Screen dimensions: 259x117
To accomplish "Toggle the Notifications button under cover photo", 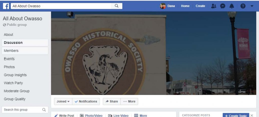I will point(86,102).
